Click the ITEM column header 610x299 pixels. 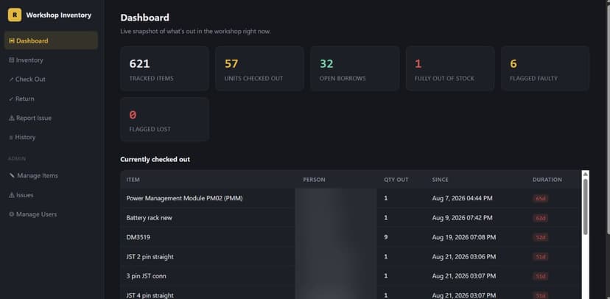coord(133,180)
